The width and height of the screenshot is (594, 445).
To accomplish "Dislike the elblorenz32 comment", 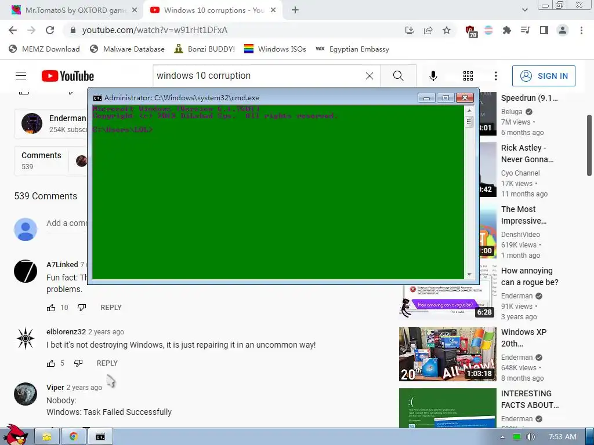I will pos(78,363).
